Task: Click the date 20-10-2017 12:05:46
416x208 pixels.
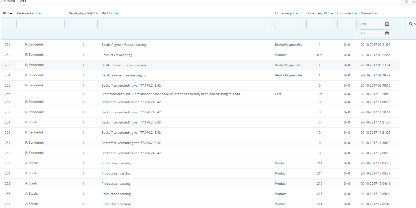Action: tap(375, 204)
